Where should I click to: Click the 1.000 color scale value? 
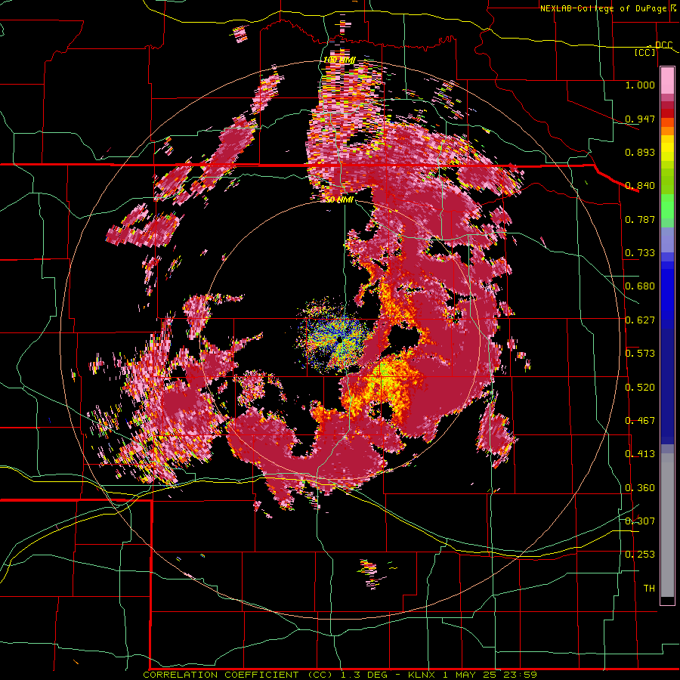(x=640, y=85)
